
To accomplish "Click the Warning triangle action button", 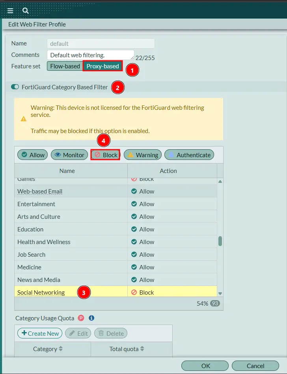I will click(143, 155).
